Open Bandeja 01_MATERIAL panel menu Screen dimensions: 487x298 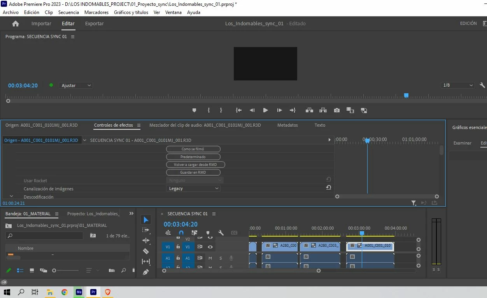(x=57, y=214)
